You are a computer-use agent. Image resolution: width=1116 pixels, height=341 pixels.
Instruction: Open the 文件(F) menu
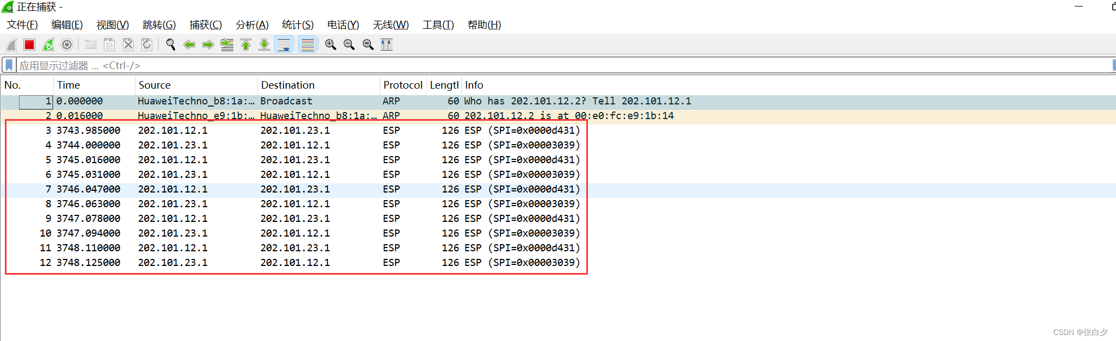[x=22, y=25]
